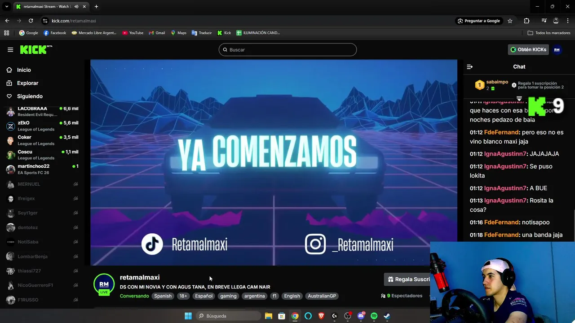Open the tab search dropdown
Screen dimensions: 575x323
tap(6, 7)
